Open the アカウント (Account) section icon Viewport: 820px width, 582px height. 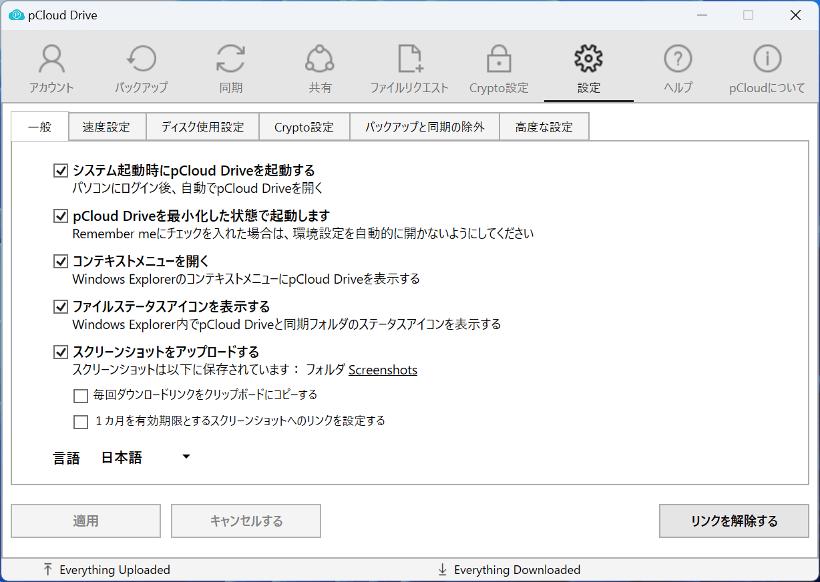pos(51,59)
